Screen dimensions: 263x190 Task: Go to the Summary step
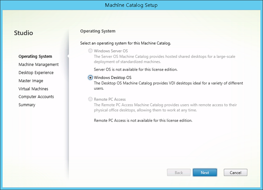click(27, 105)
